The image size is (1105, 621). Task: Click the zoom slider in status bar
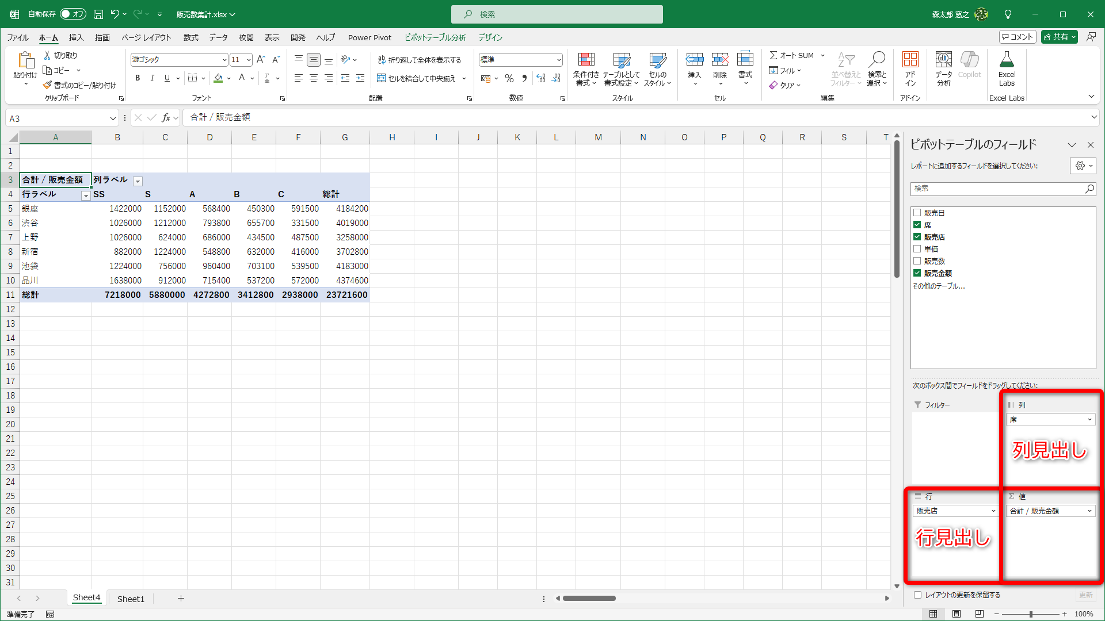click(1031, 614)
